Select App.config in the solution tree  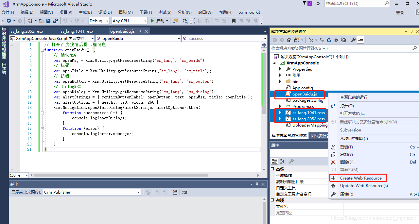[303, 88]
